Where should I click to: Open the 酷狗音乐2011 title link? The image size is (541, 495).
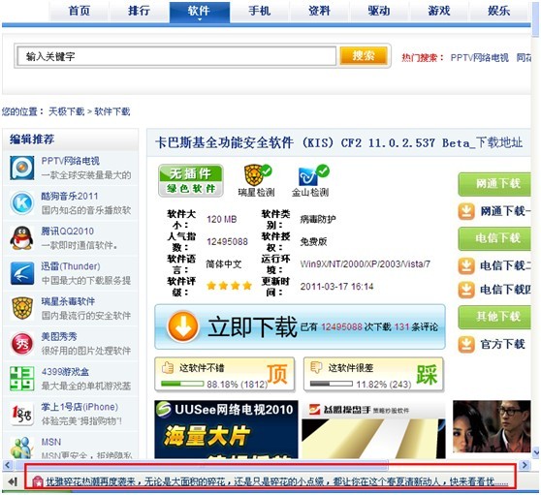coord(70,196)
